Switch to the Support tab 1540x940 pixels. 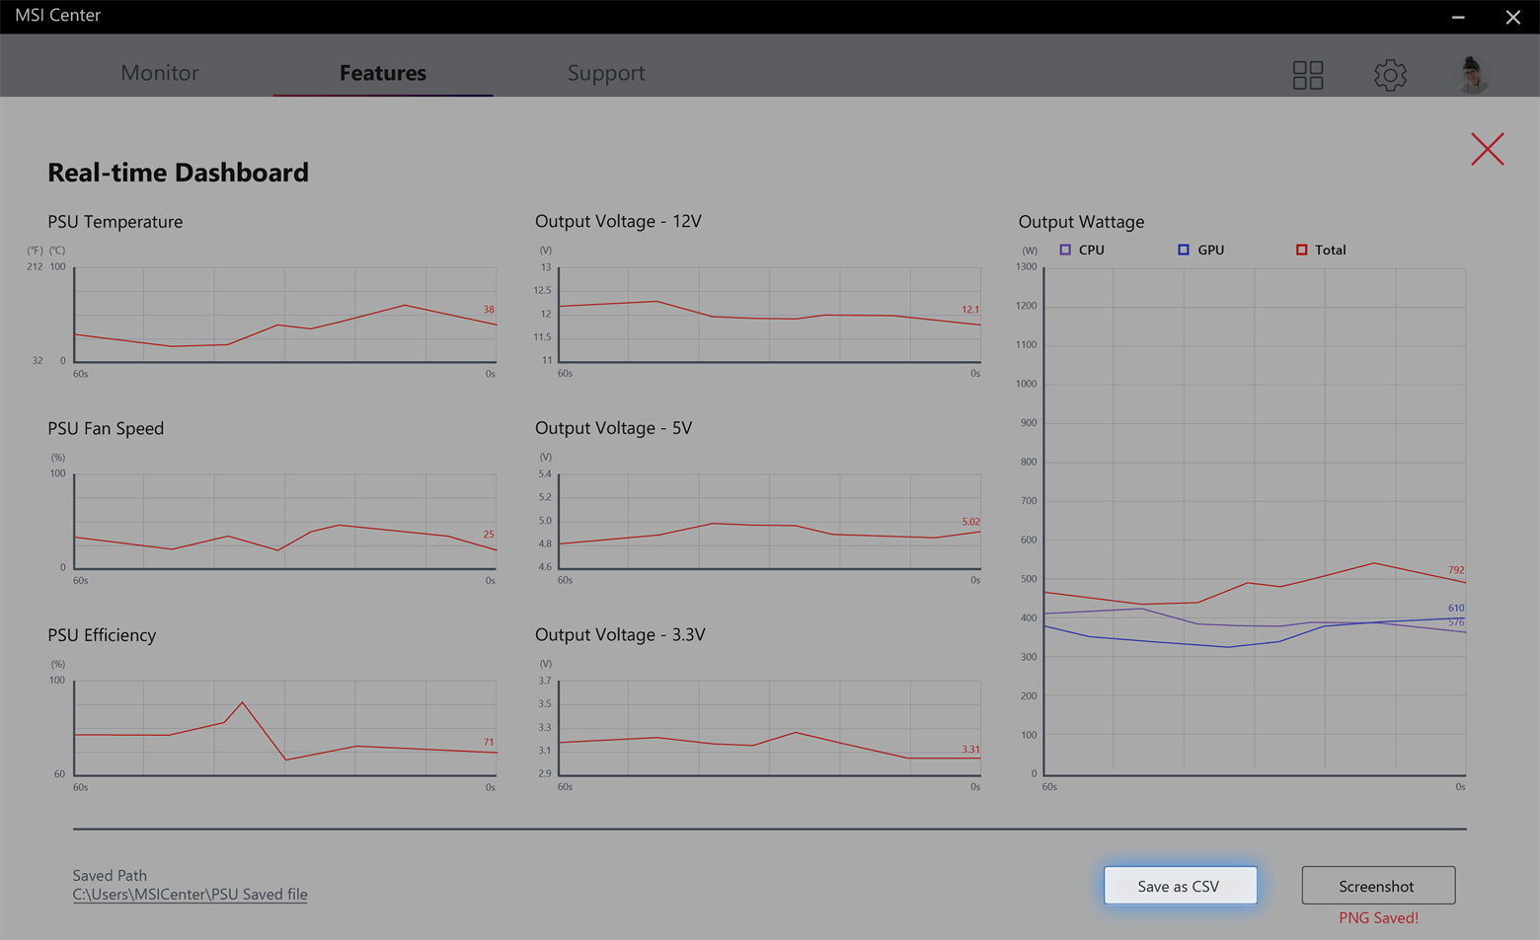pyautogui.click(x=606, y=72)
